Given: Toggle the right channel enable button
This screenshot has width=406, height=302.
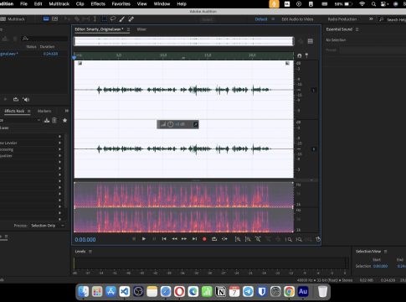Looking at the screenshot, I should tap(313, 149).
